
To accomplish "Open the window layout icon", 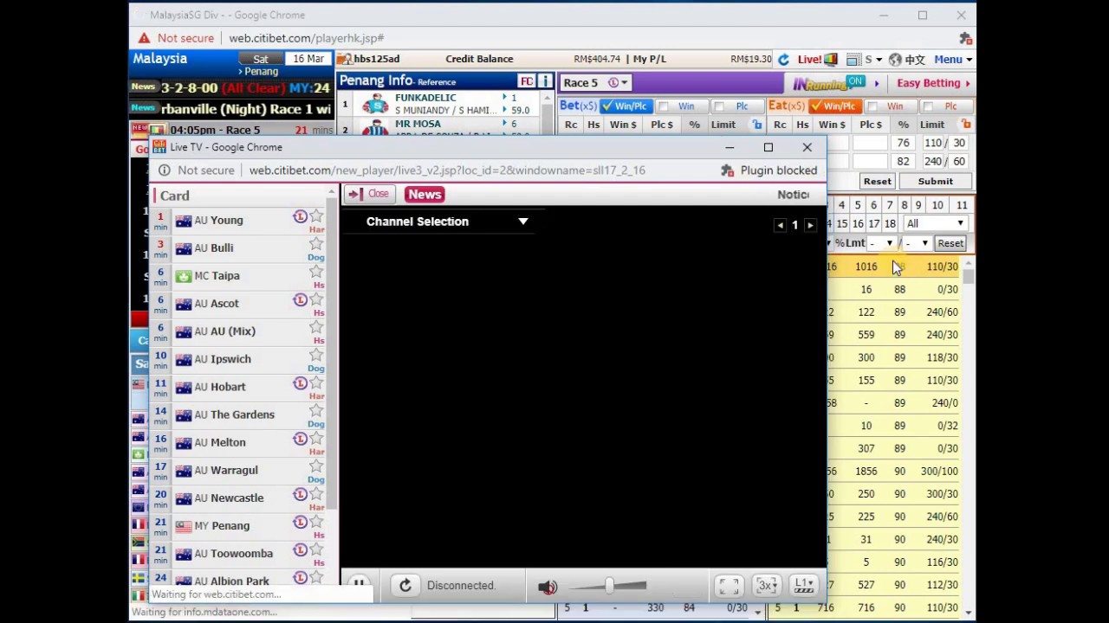I will point(854,60).
